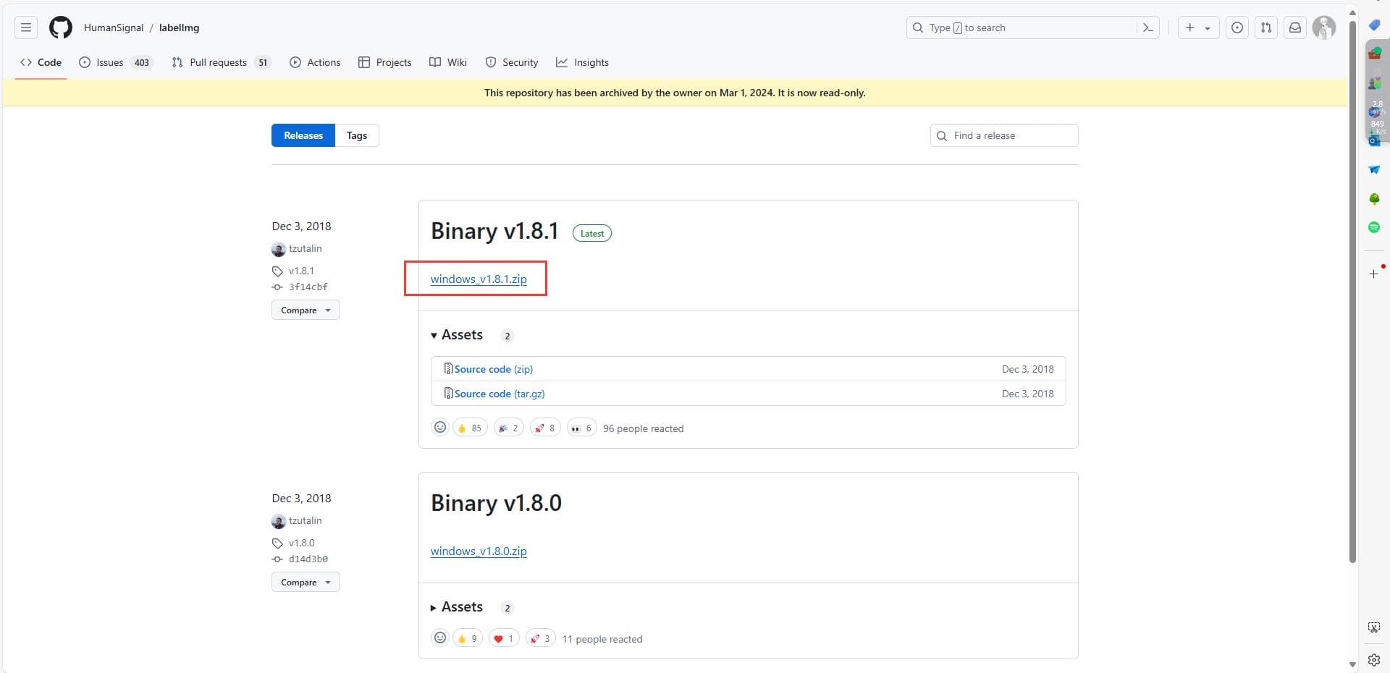Click the eyes reaction with 6
This screenshot has height=673, width=1390.
click(x=581, y=428)
